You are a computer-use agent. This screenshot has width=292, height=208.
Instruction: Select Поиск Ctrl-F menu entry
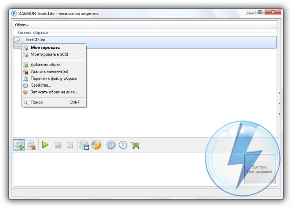(54, 102)
